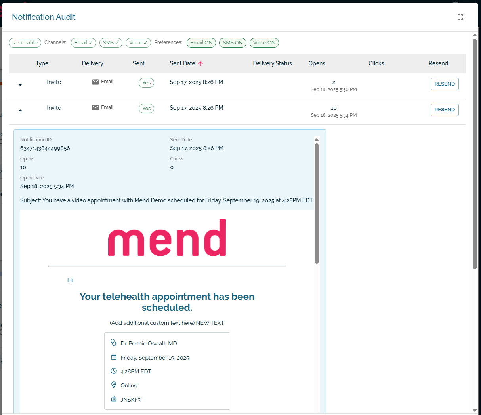Toggle the SMS ON preference
Screen dimensions: 481x415
[x=233, y=43]
